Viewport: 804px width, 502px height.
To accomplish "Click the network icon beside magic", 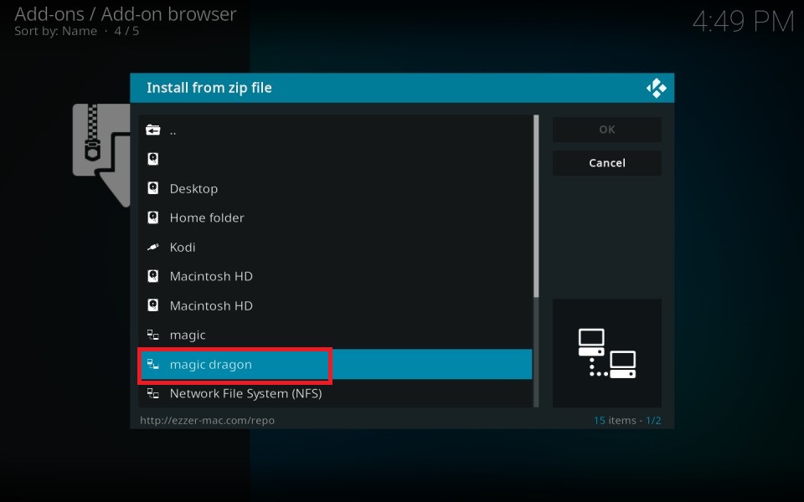I will [152, 335].
